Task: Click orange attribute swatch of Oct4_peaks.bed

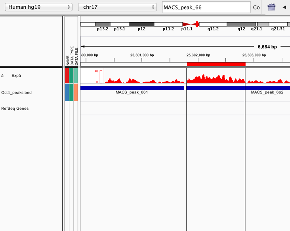Action: (76, 92)
